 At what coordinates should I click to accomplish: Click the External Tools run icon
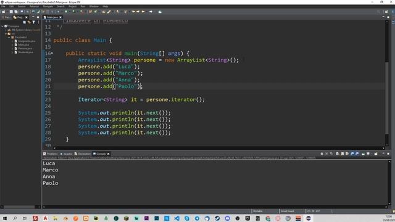[x=81, y=12]
